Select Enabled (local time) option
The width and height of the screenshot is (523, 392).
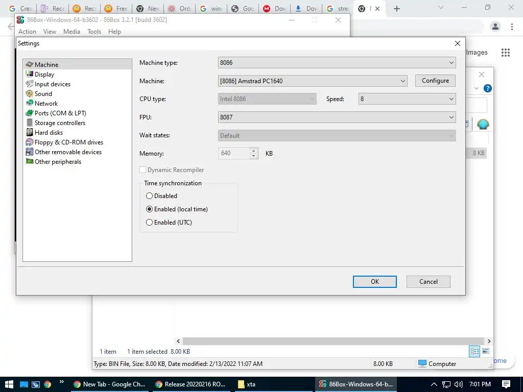click(x=149, y=209)
